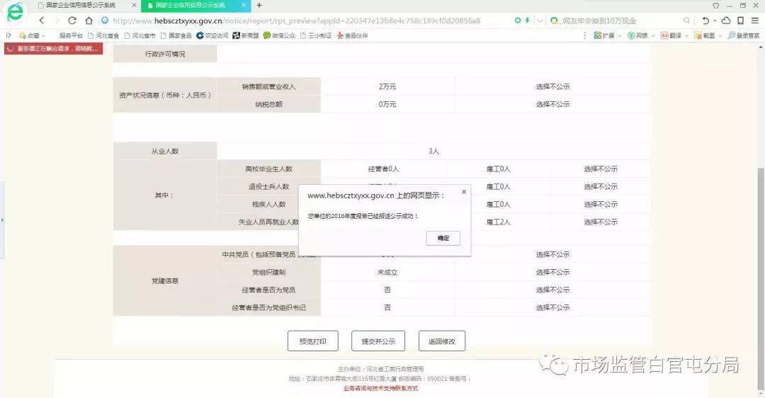Go to the browser home page icon
The height and width of the screenshot is (398, 765).
89,21
